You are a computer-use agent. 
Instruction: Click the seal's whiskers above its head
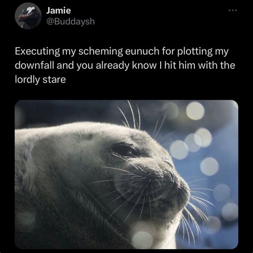point(131,115)
